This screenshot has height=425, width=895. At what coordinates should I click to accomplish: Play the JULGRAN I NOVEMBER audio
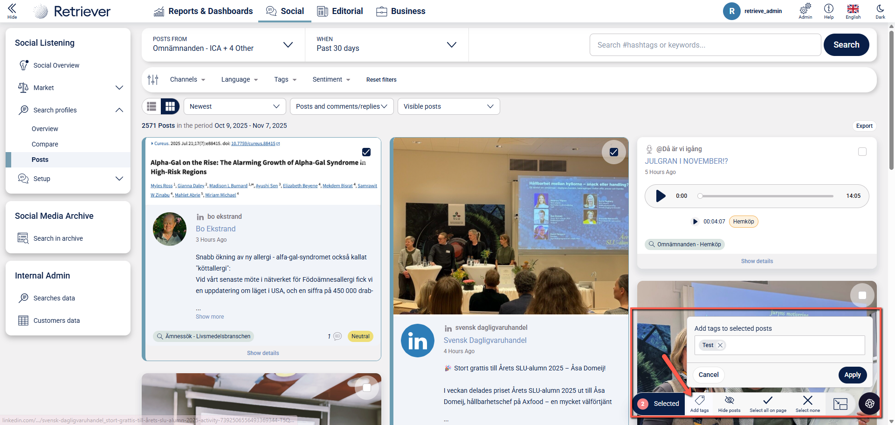[661, 196]
